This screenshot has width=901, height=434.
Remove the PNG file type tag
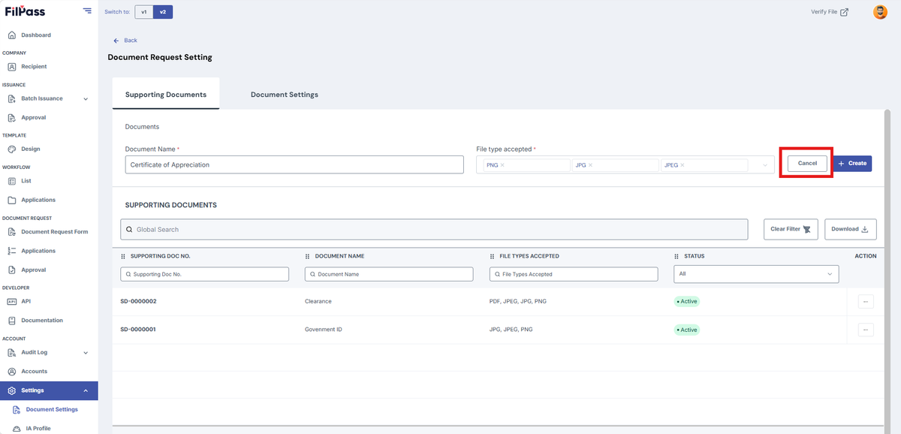tap(502, 165)
